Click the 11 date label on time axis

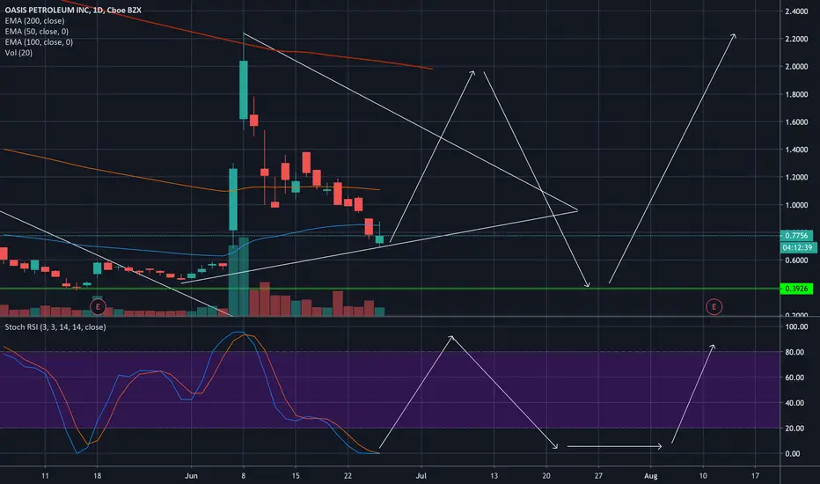click(45, 475)
